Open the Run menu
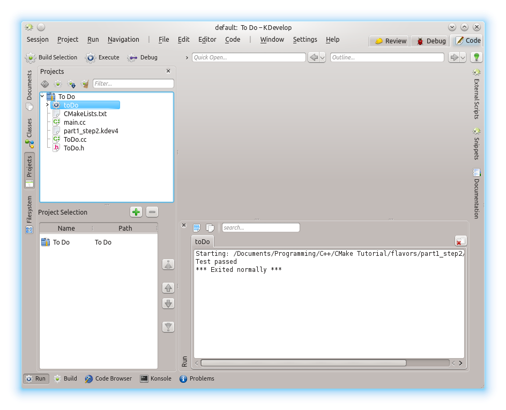 93,39
